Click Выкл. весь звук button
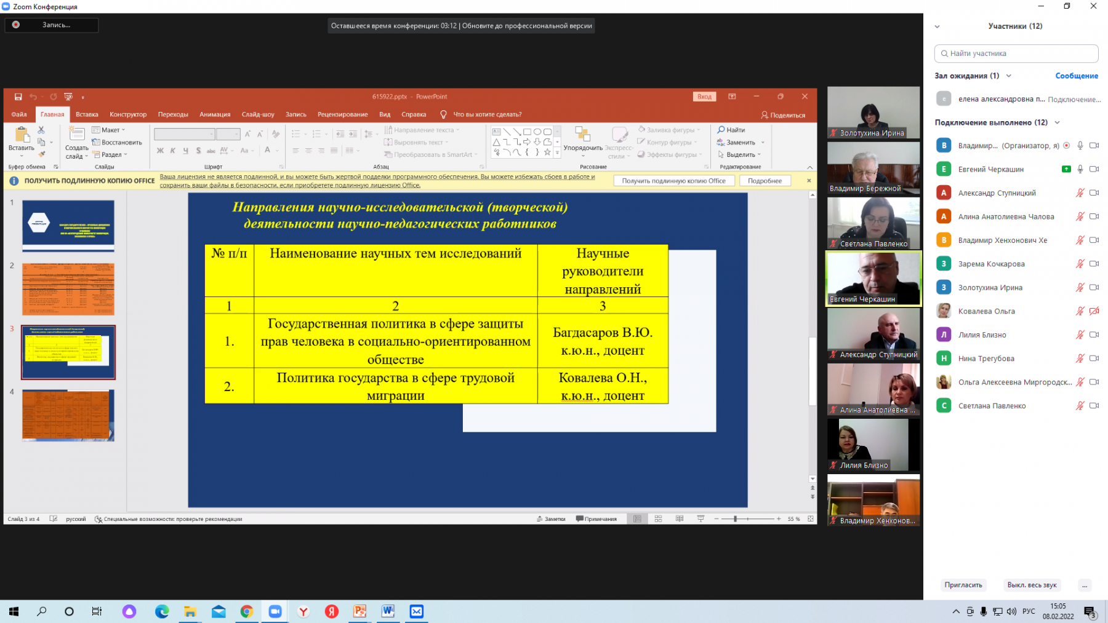The image size is (1108, 623). point(1032,585)
